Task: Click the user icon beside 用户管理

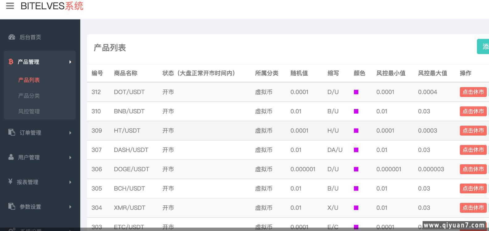Action: pos(11,157)
